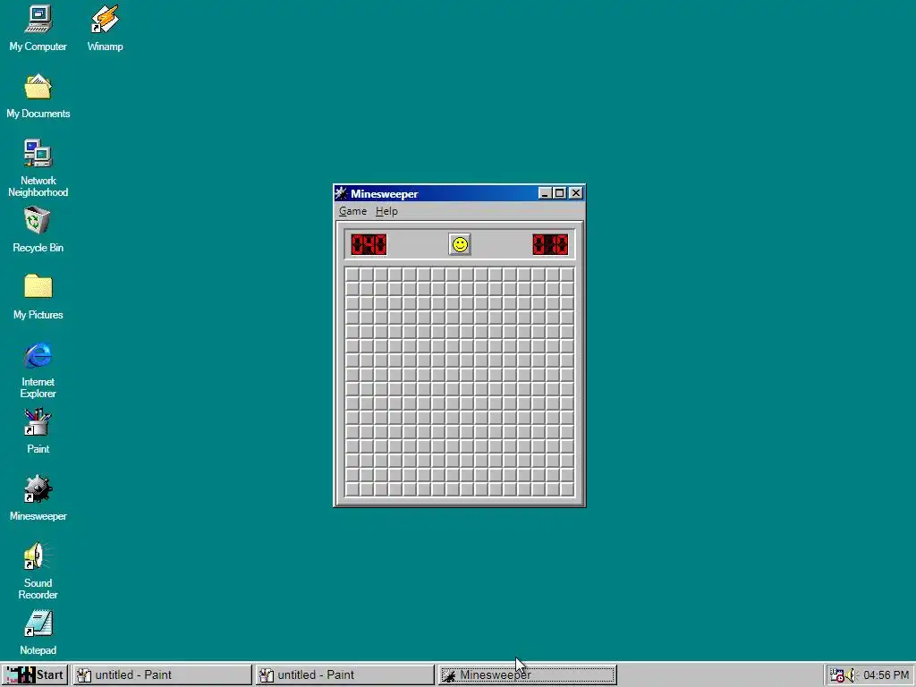Viewport: 916px width, 687px height.
Task: Click the Minesweeper taskbar button
Action: coord(526,674)
